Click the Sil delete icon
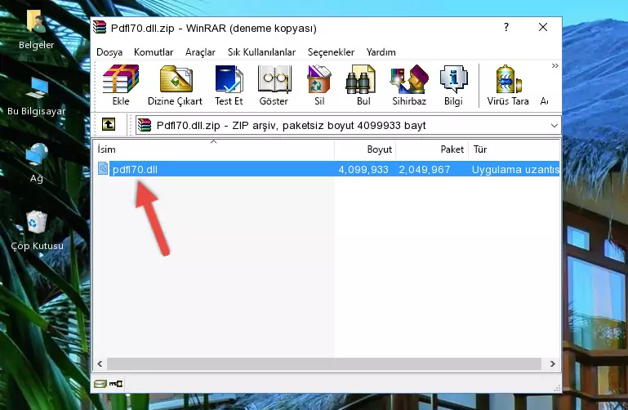This screenshot has height=410, width=628. click(319, 85)
